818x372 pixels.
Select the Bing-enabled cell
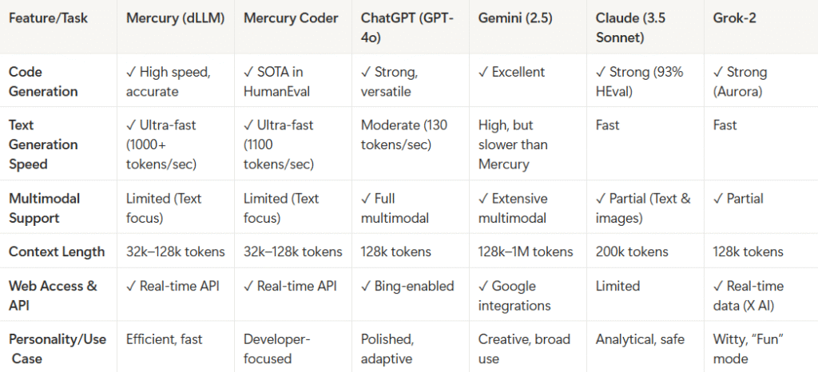tap(407, 286)
